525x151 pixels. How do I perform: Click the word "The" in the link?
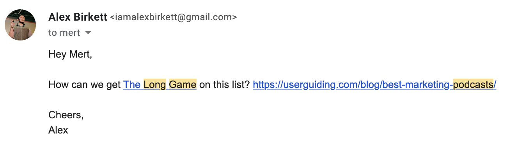click(x=132, y=84)
